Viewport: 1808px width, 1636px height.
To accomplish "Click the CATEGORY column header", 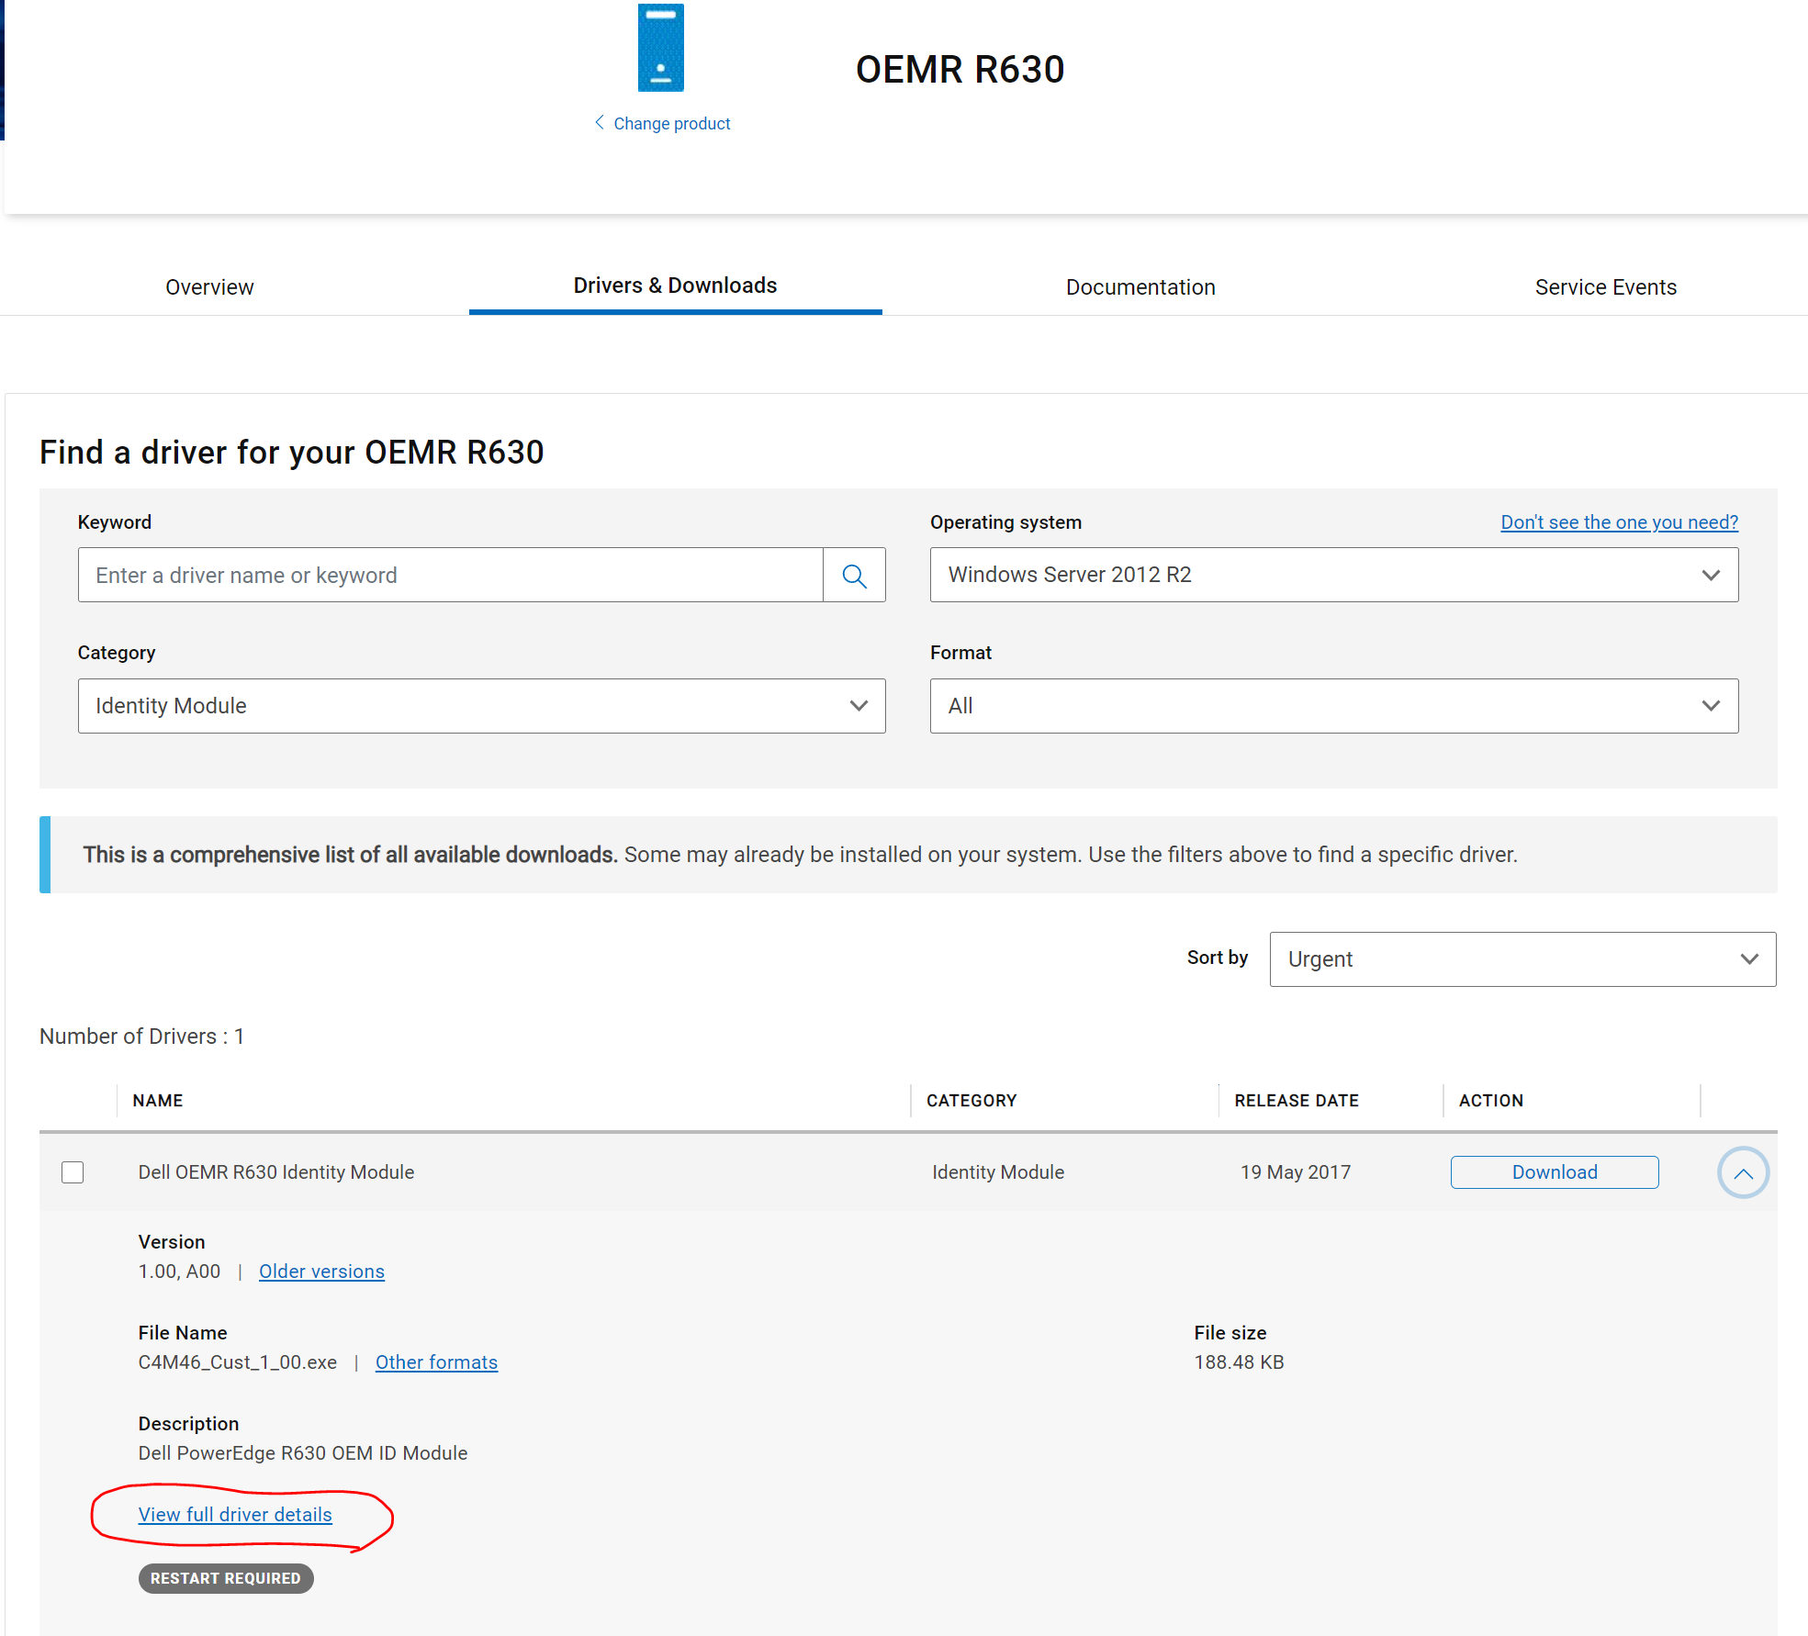I will point(971,1101).
